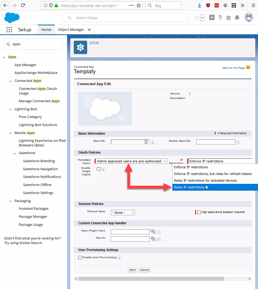Open the Permitted Users dropdown

coord(131,161)
